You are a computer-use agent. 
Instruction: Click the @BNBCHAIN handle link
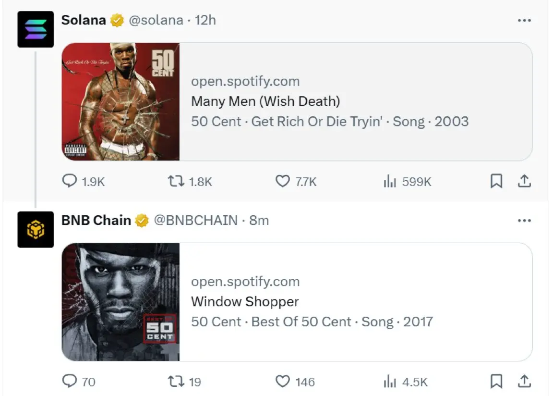pos(195,221)
